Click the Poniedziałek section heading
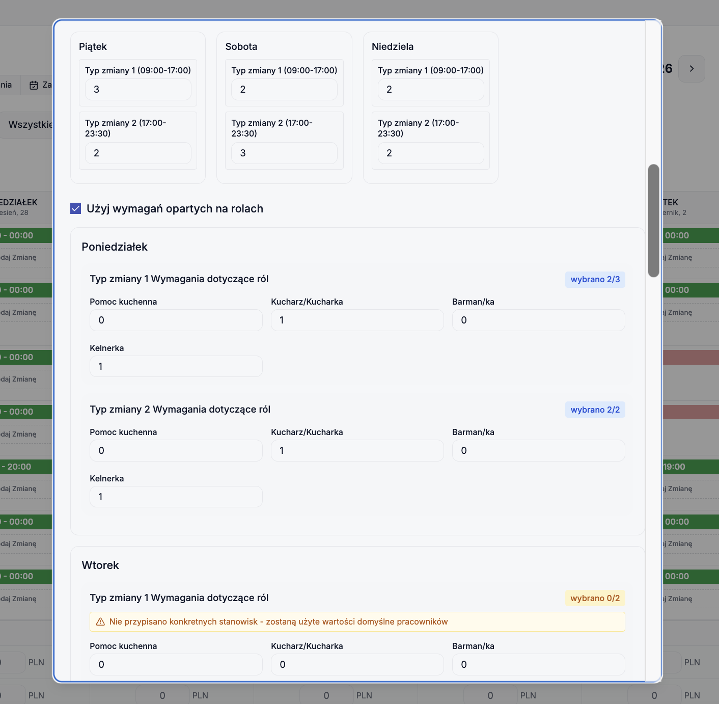The image size is (719, 704). tap(115, 247)
